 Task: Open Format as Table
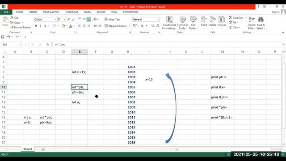pyautogui.click(x=183, y=23)
